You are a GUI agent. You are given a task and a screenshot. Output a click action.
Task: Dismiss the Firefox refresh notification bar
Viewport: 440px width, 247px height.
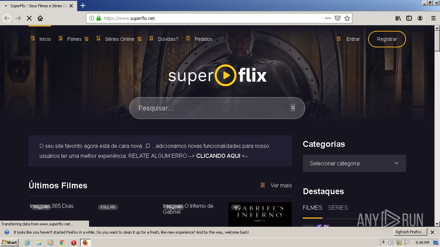(x=432, y=232)
